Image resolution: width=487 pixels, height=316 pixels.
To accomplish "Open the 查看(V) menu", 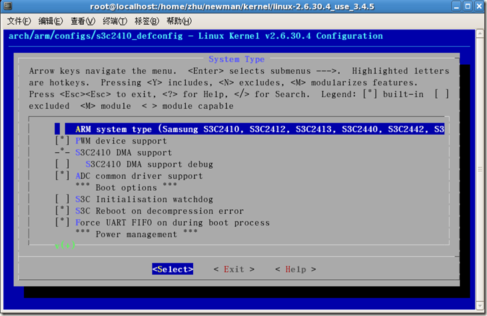I will [x=83, y=21].
